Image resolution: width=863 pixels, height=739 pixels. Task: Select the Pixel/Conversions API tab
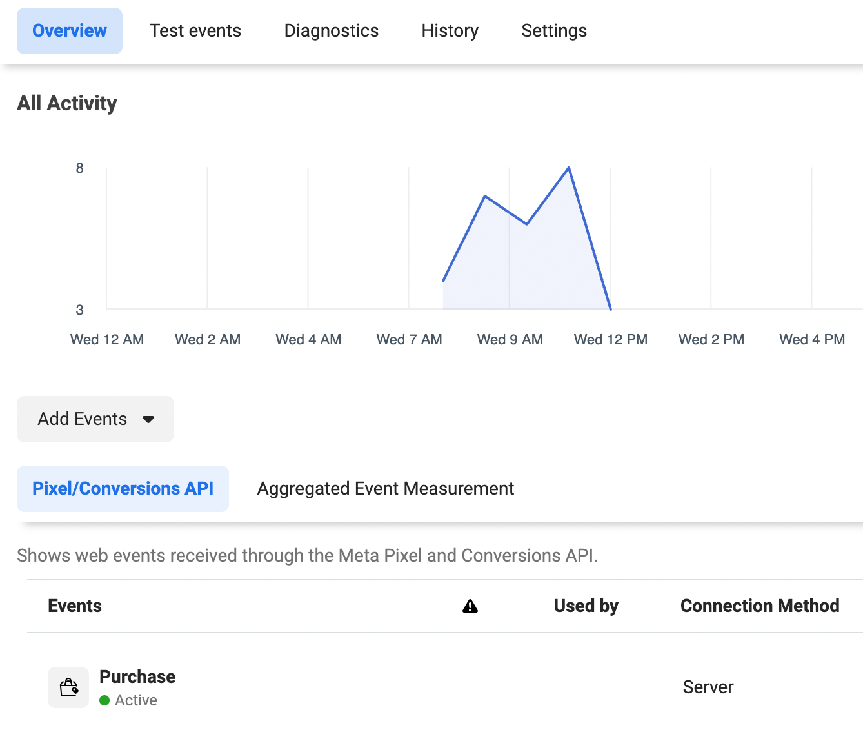coord(123,489)
